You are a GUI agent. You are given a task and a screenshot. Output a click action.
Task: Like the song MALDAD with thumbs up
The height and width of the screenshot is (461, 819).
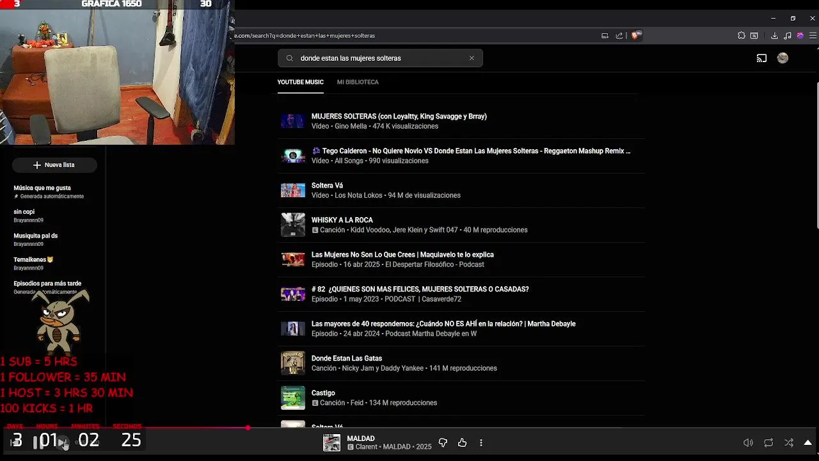pyautogui.click(x=462, y=442)
